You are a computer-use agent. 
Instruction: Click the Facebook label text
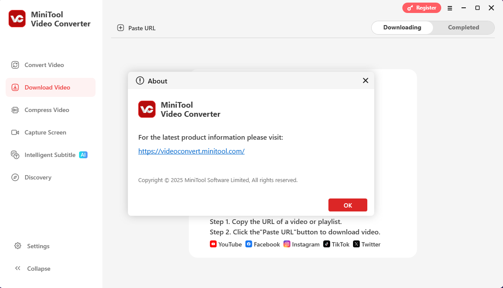pyautogui.click(x=267, y=244)
